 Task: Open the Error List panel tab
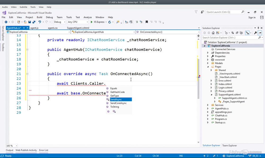coord(44,150)
